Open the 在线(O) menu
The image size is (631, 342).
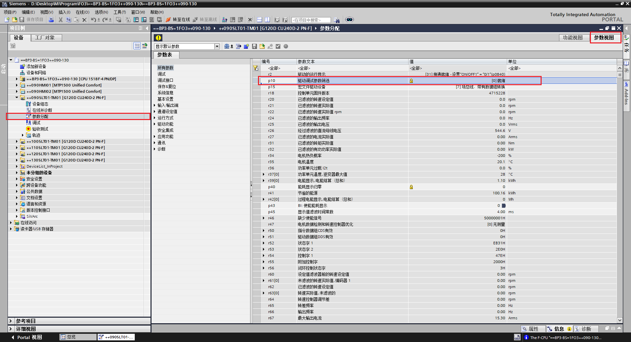82,12
